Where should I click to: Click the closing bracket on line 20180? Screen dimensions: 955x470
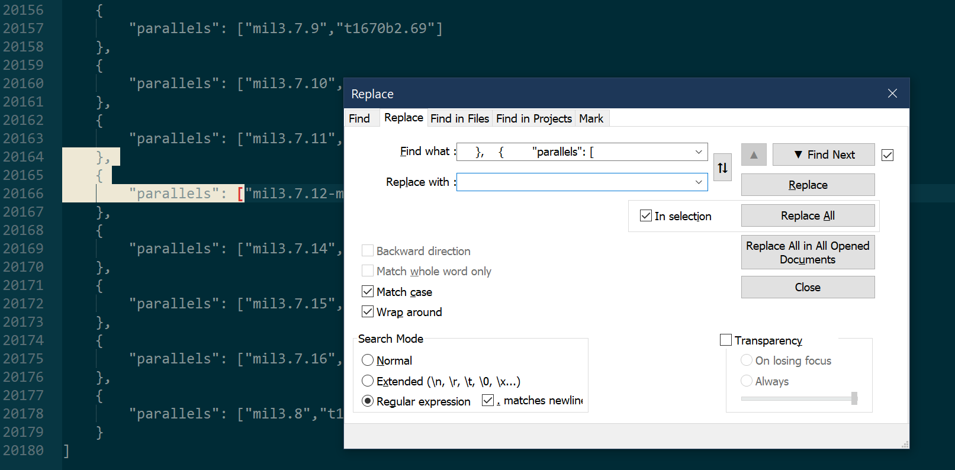tap(66, 450)
